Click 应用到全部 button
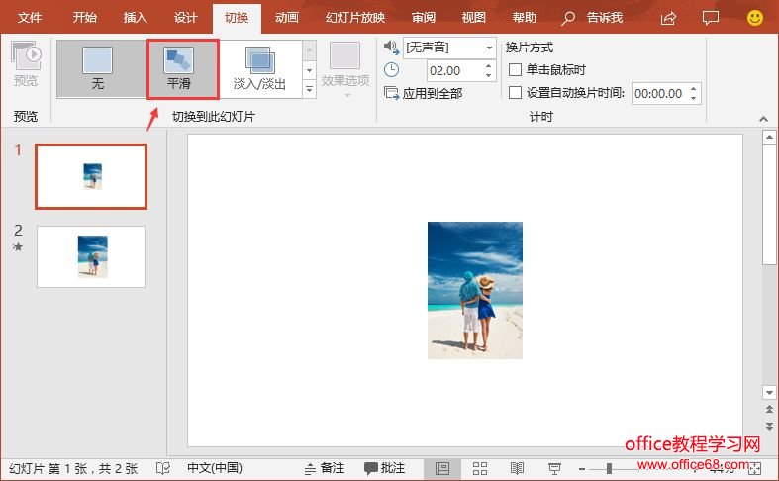 tap(424, 93)
